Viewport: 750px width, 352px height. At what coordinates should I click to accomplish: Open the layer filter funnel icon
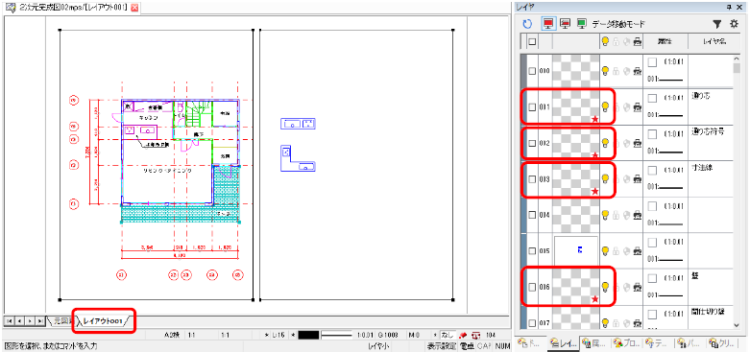(716, 24)
